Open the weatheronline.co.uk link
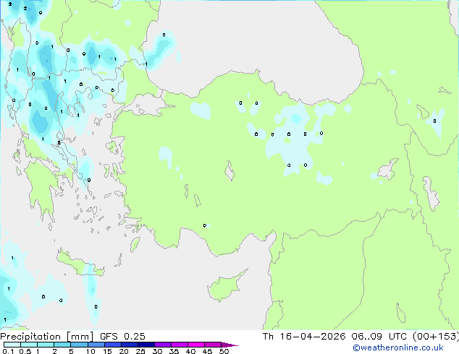The image size is (459, 354). [x=398, y=347]
